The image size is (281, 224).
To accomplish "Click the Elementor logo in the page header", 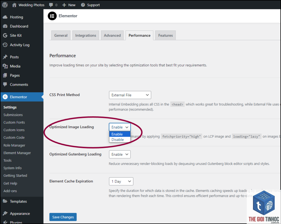I will pyautogui.click(x=52, y=16).
